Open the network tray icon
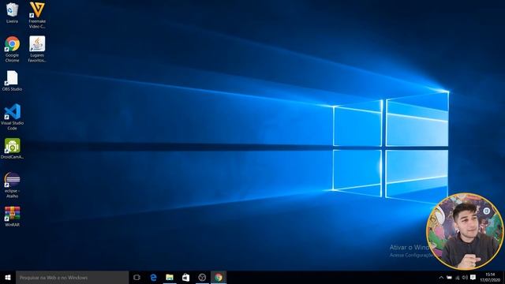 tap(458, 278)
